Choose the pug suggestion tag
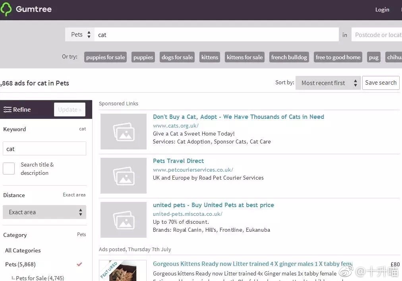The width and height of the screenshot is (402, 281). point(373,57)
